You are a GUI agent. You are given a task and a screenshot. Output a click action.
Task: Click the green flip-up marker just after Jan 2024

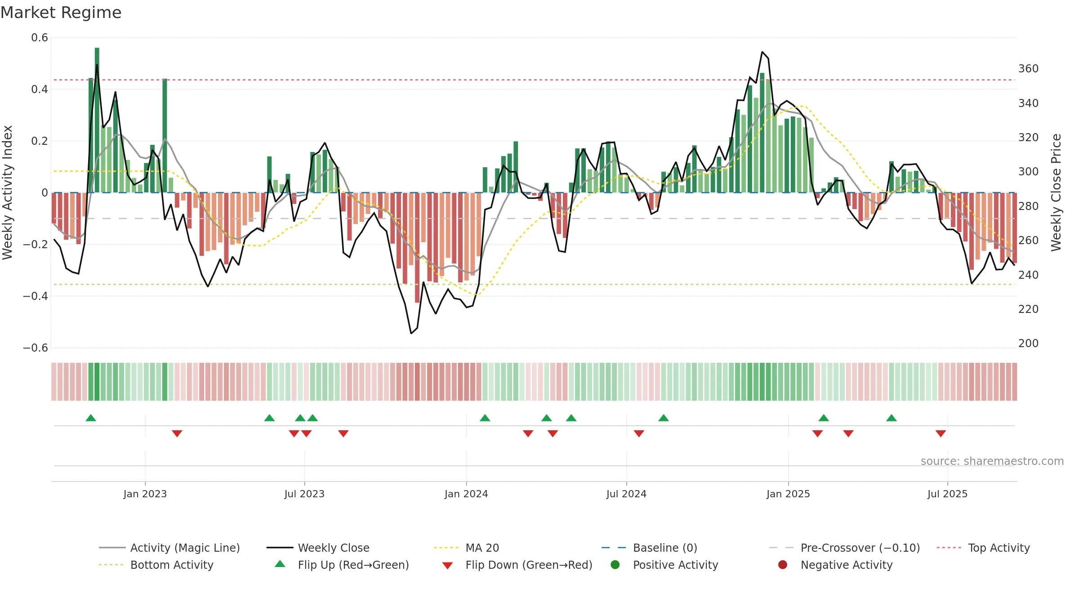click(x=485, y=418)
